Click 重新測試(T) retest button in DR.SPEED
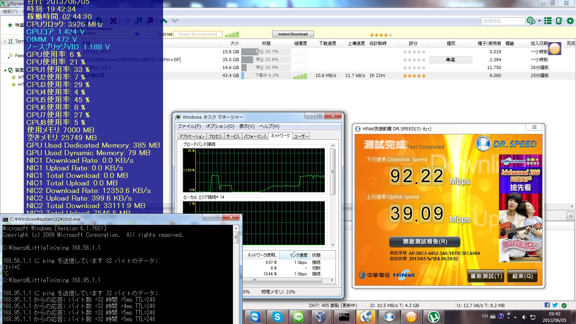Screen dimensions: 576x324 coord(486,276)
